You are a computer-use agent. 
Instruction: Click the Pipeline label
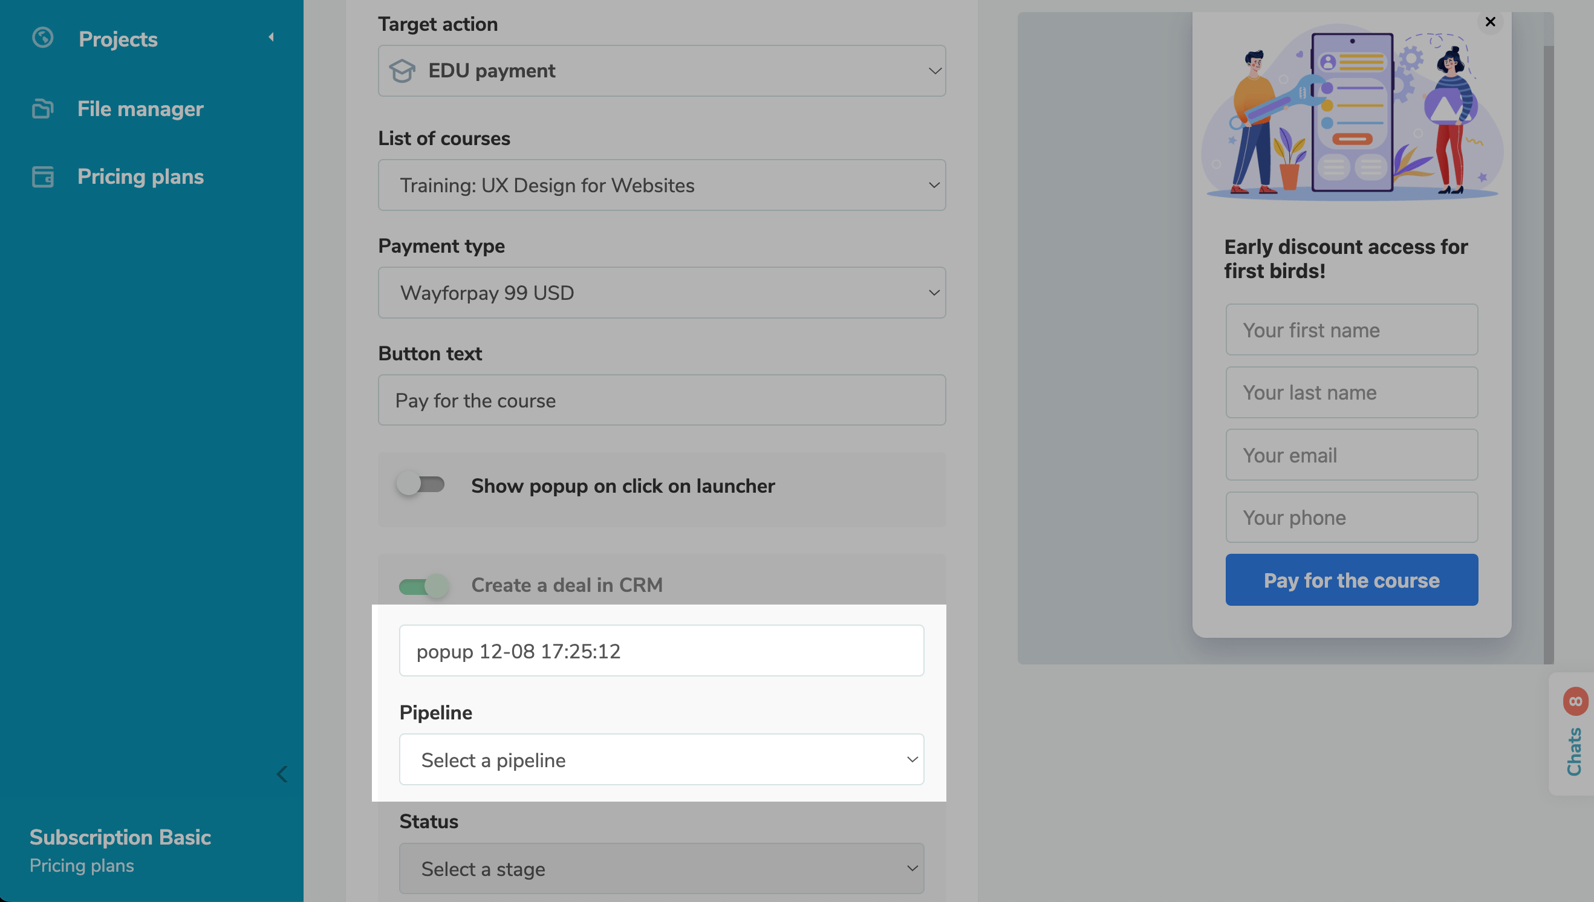435,712
